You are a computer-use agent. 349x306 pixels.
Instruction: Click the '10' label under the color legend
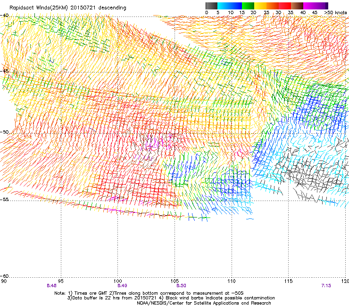pyautogui.click(x=231, y=12)
